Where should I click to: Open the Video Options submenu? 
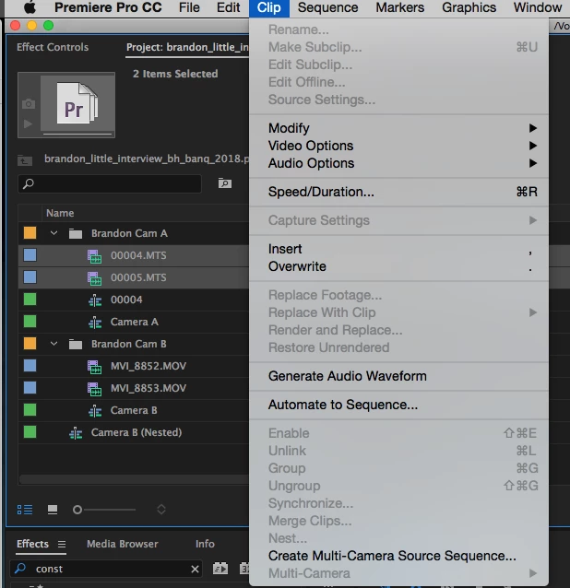click(x=398, y=146)
